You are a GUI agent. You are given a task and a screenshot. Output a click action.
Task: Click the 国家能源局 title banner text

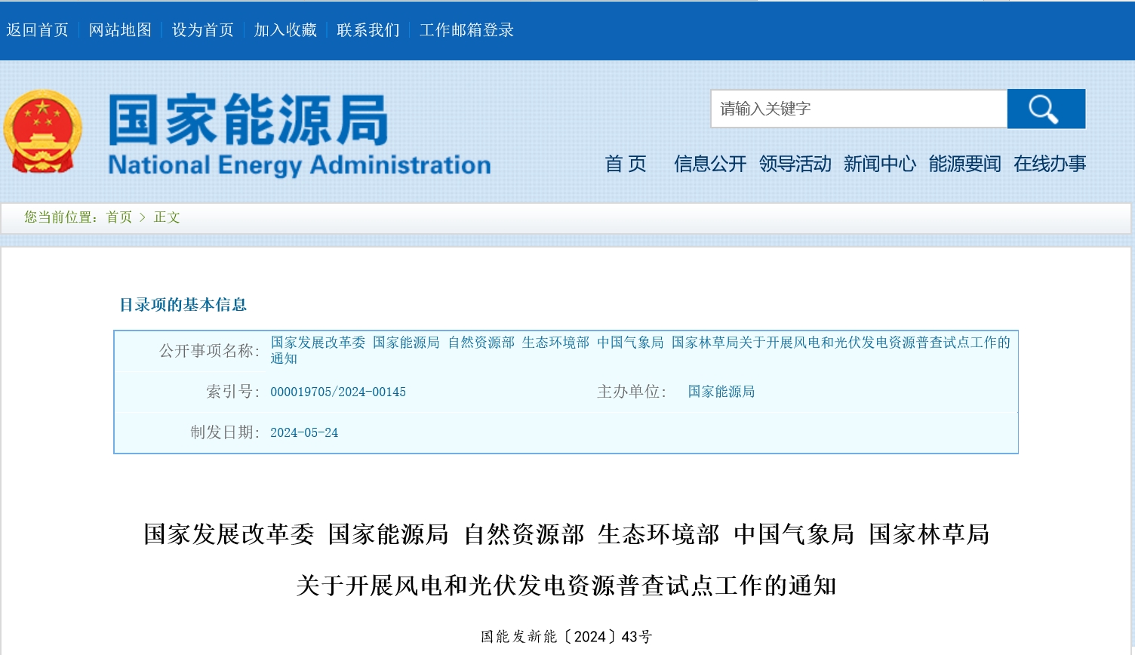coord(249,120)
